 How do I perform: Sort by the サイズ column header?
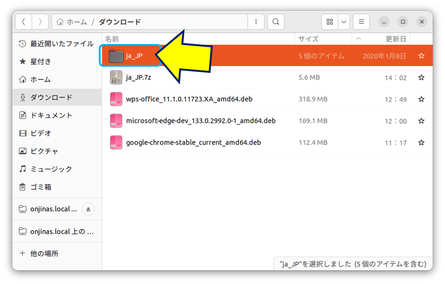[x=323, y=39]
